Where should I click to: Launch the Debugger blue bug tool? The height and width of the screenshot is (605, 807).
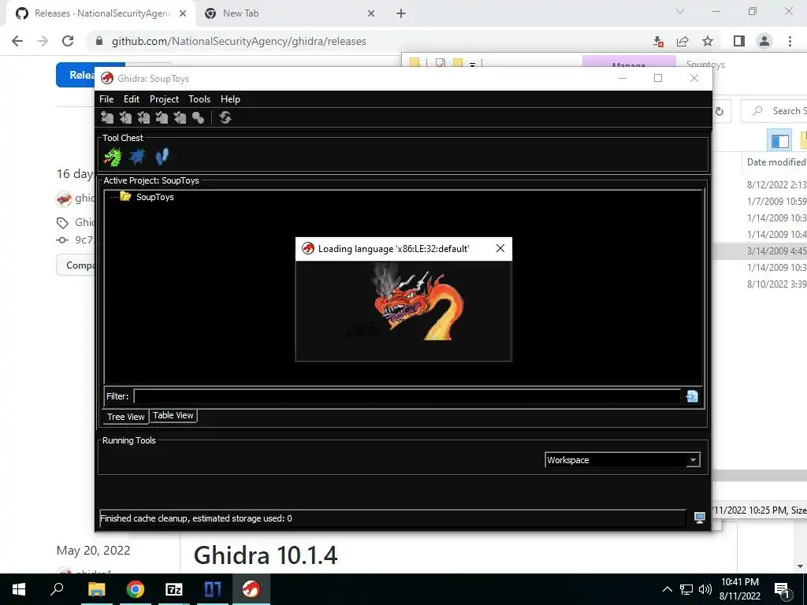tap(137, 157)
